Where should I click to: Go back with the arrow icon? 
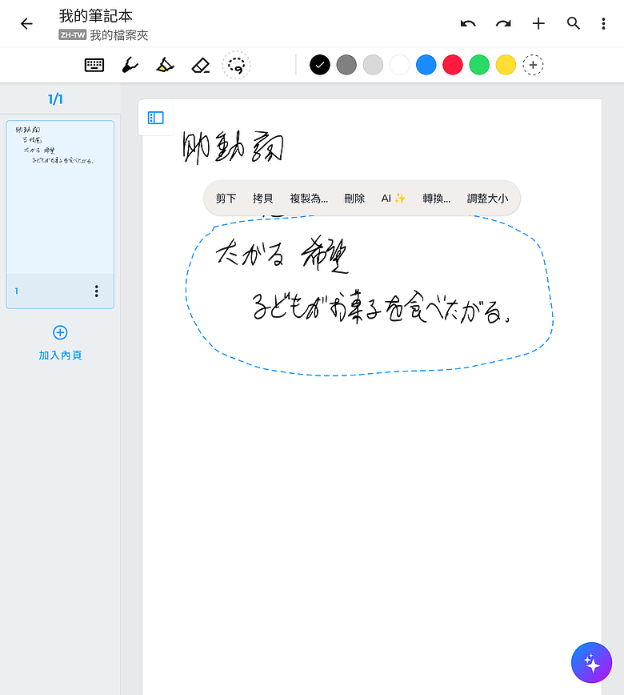point(26,23)
